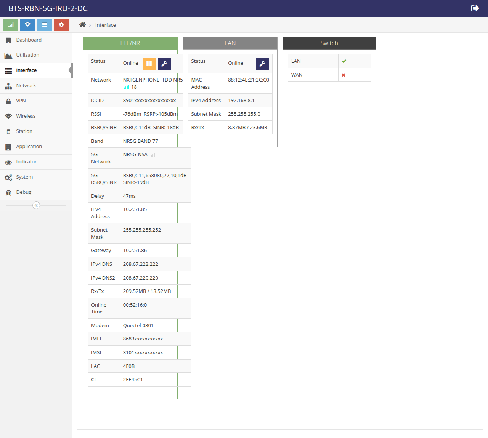Open the red settings gear shortcut
Screen dimensions: 488x438
click(61, 25)
